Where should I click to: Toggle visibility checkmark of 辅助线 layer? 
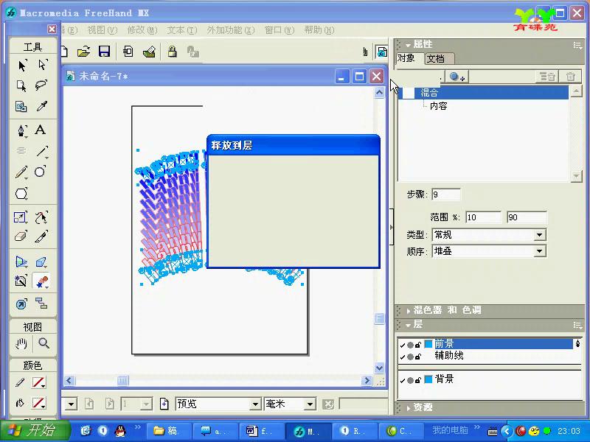pos(403,357)
